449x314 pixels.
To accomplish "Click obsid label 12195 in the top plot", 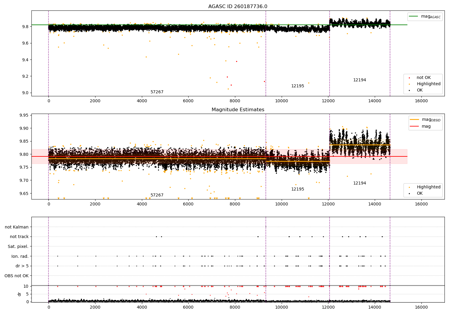I will tap(298, 86).
